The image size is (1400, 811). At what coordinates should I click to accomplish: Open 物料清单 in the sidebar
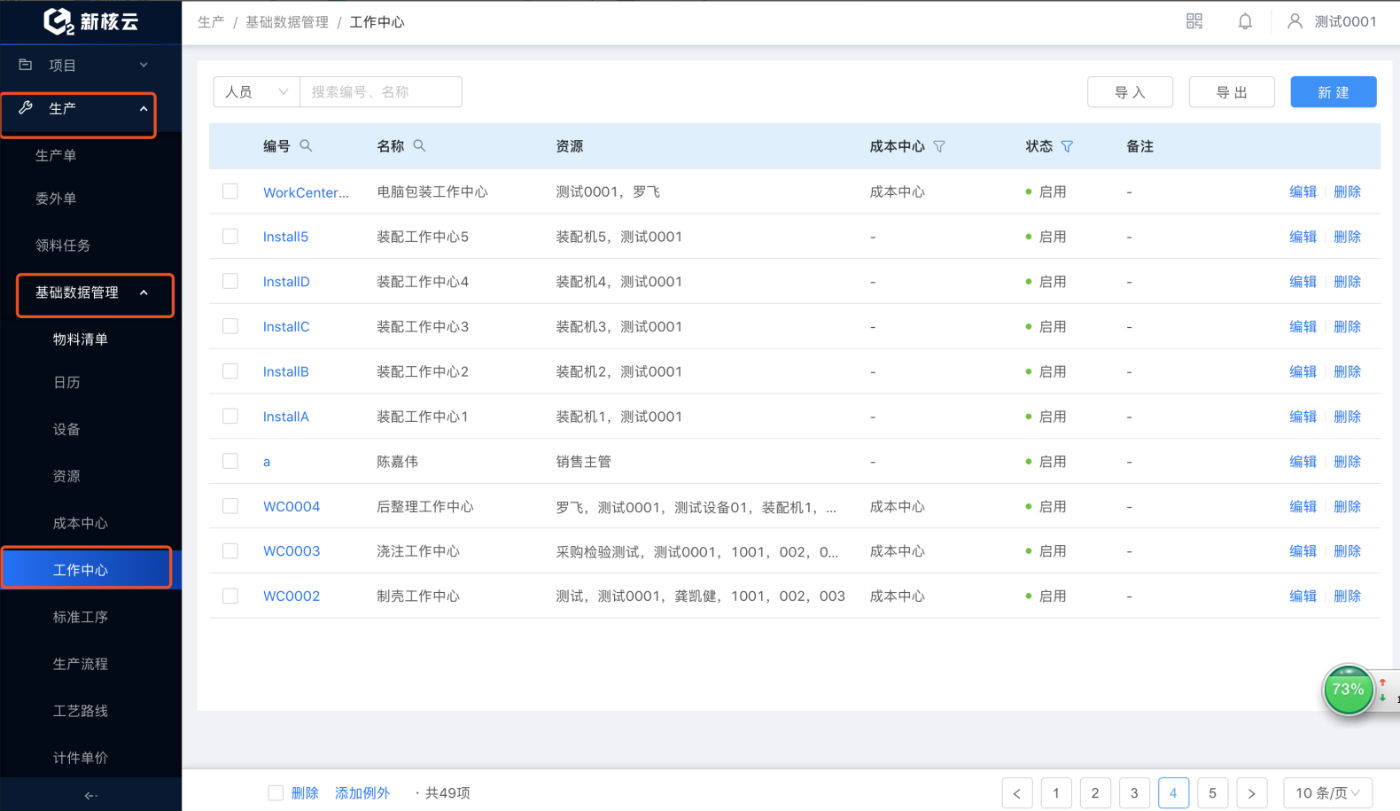[81, 339]
